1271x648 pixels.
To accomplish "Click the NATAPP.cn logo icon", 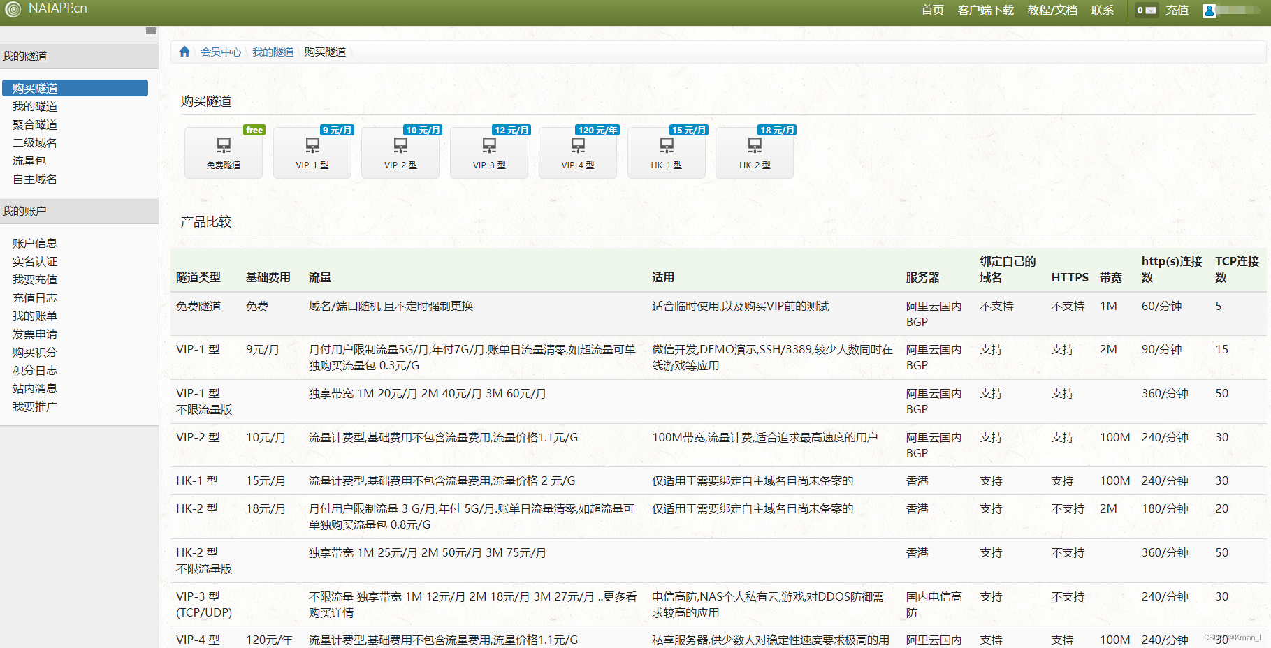I will tap(13, 10).
